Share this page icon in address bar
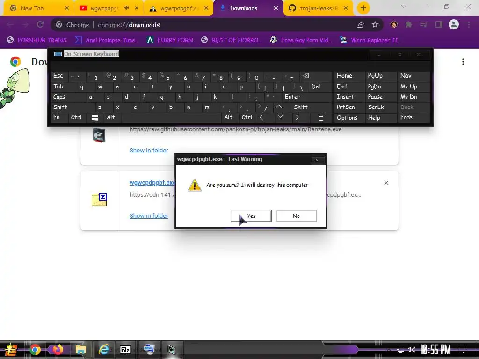The height and width of the screenshot is (359, 479). (360, 25)
